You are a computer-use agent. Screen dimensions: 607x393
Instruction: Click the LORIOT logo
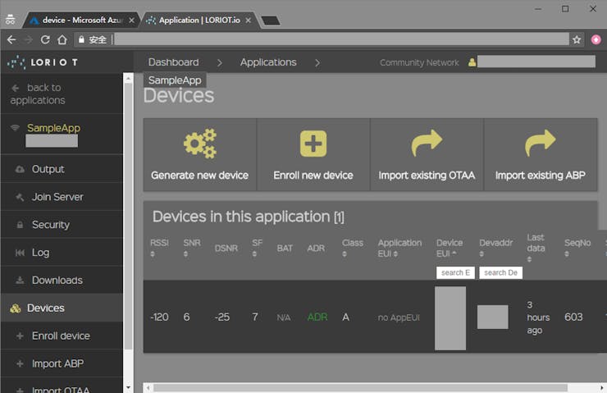tap(41, 62)
